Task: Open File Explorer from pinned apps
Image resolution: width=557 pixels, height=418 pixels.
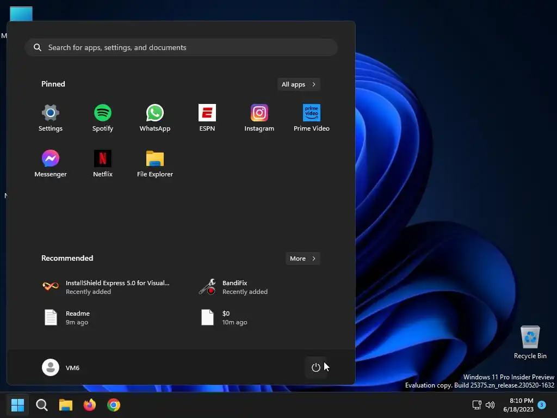Action: (x=155, y=164)
